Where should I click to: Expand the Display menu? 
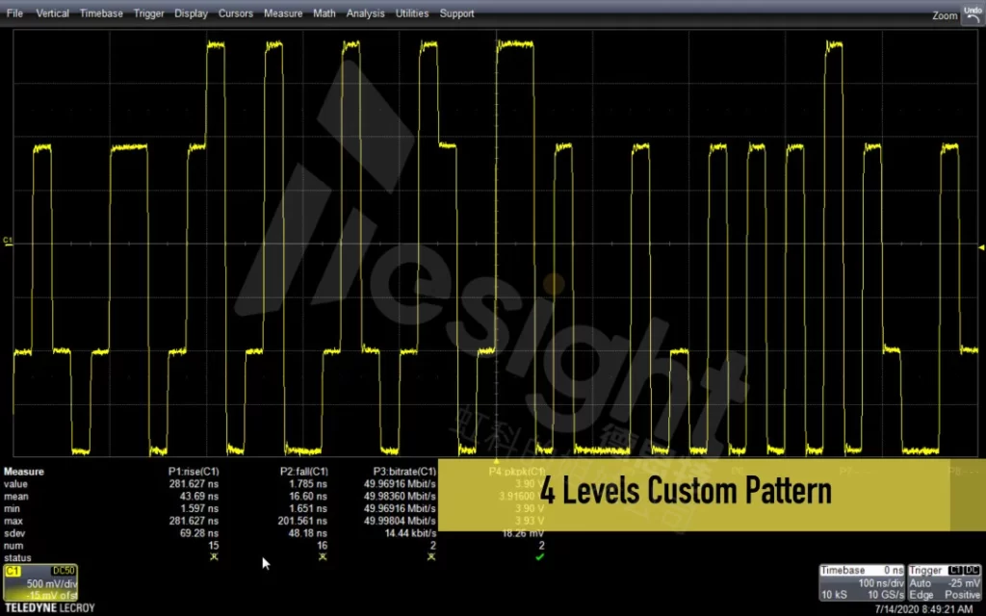(x=191, y=13)
